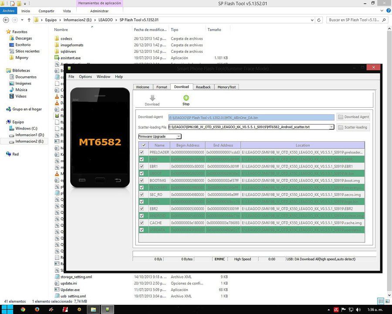Uncheck the ANDROID partition checkbox
The height and width of the screenshot is (314, 392).
click(x=142, y=215)
